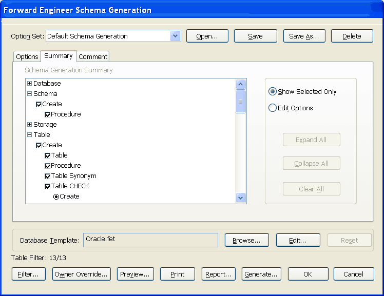The image size is (384, 296).
Task: Expand the Storage tree node
Action: tap(29, 125)
